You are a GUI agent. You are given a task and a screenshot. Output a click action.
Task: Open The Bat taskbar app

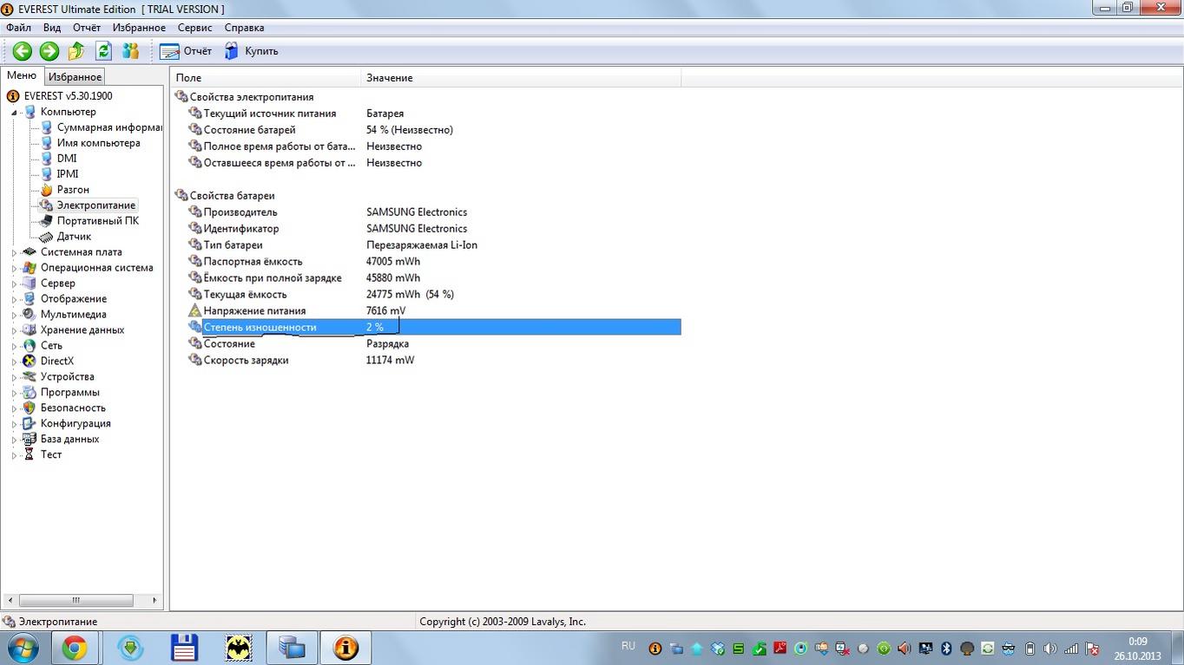click(239, 648)
